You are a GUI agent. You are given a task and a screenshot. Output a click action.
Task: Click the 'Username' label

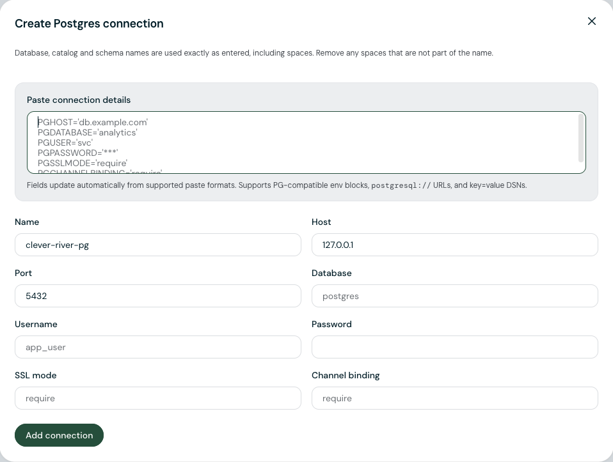[x=36, y=324]
